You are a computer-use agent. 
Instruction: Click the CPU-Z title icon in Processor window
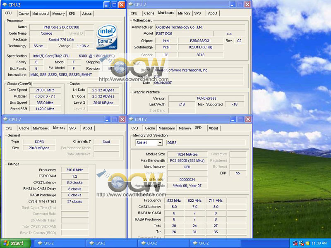5,5
